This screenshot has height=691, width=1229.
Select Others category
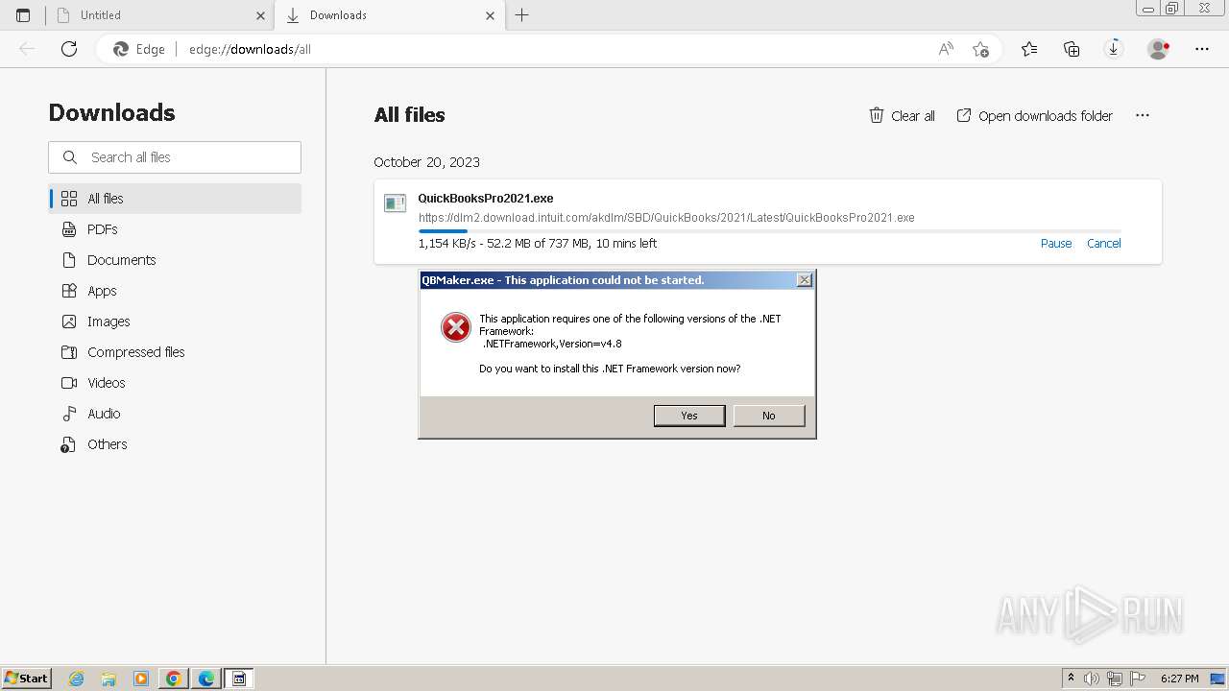(x=175, y=444)
